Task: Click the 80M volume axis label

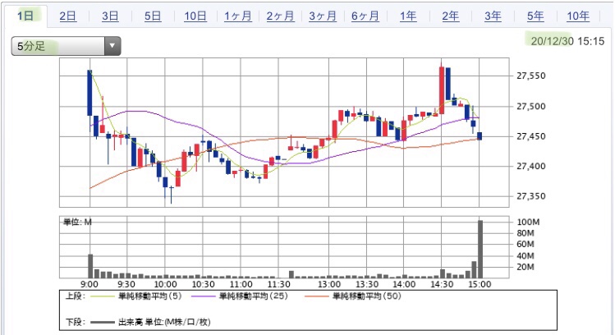Action: coord(526,233)
